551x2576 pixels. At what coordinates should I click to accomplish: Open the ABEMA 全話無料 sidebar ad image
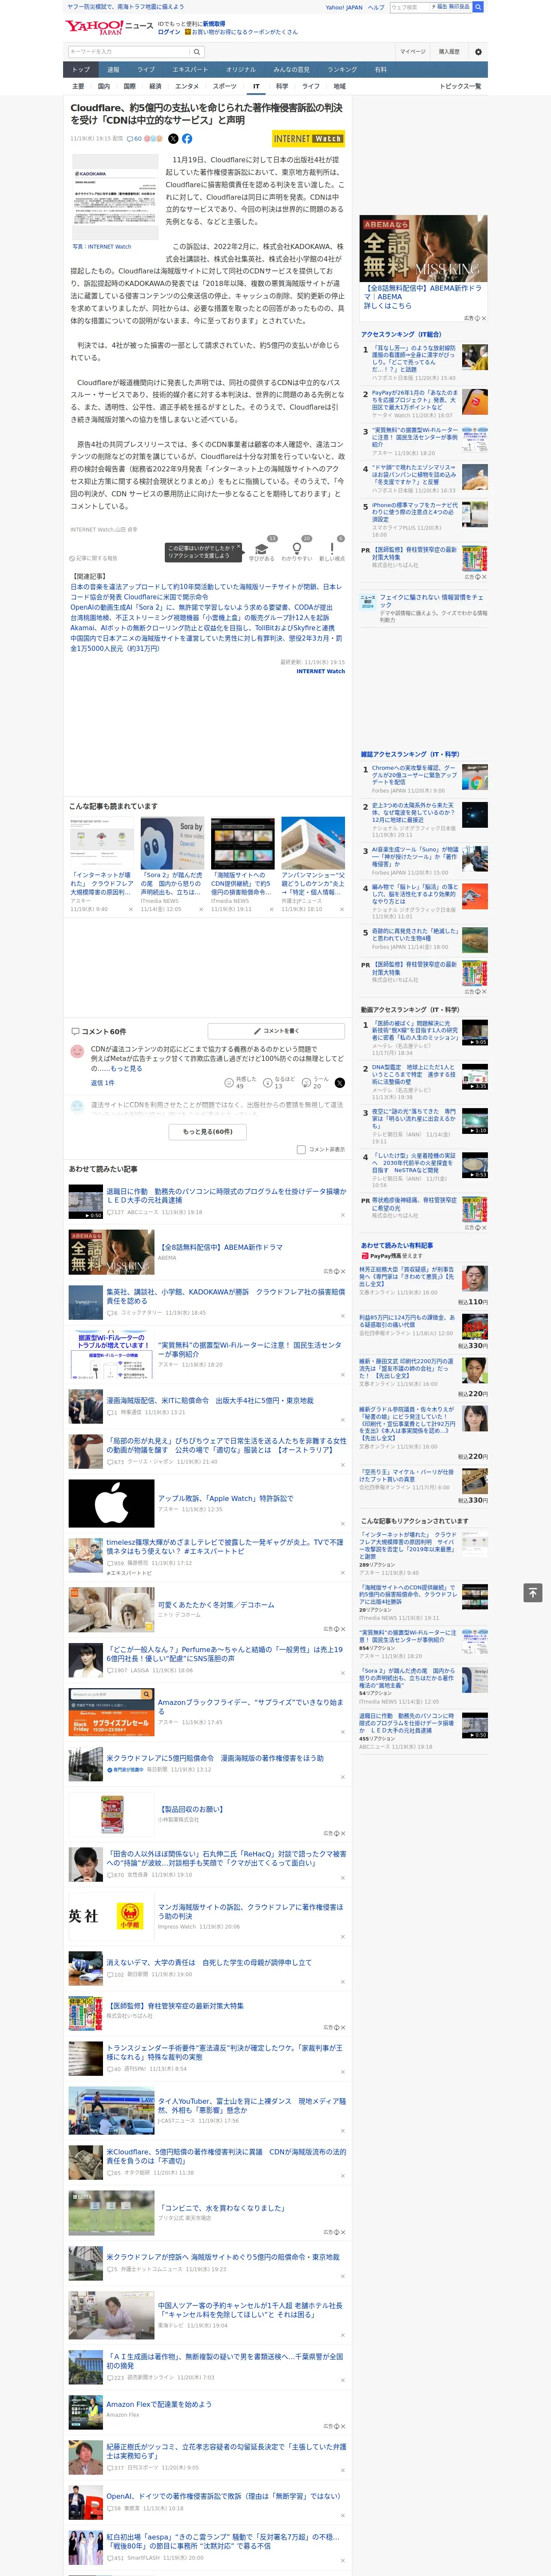click(x=424, y=248)
